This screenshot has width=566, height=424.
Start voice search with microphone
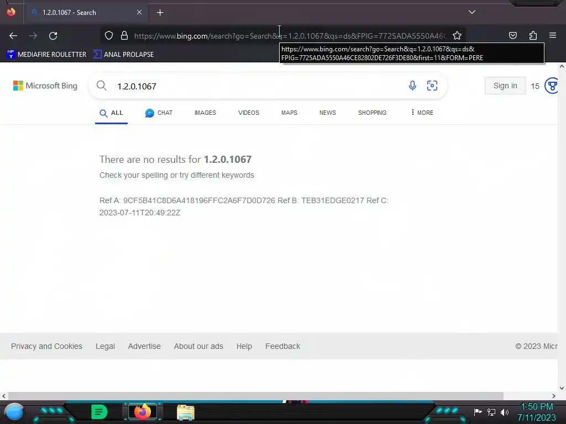point(412,86)
